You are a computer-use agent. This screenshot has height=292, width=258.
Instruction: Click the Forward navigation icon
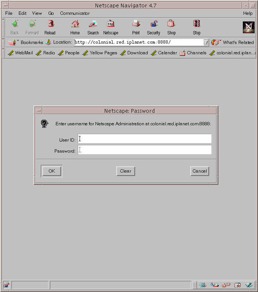point(32,24)
